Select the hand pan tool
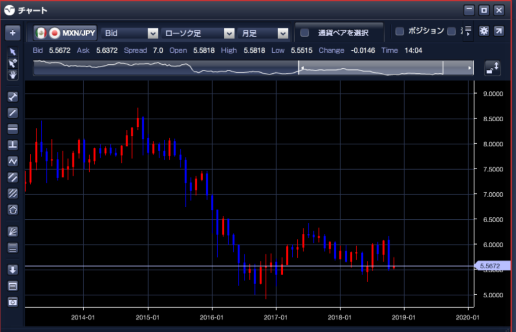This screenshot has width=516, height=332. click(x=13, y=75)
